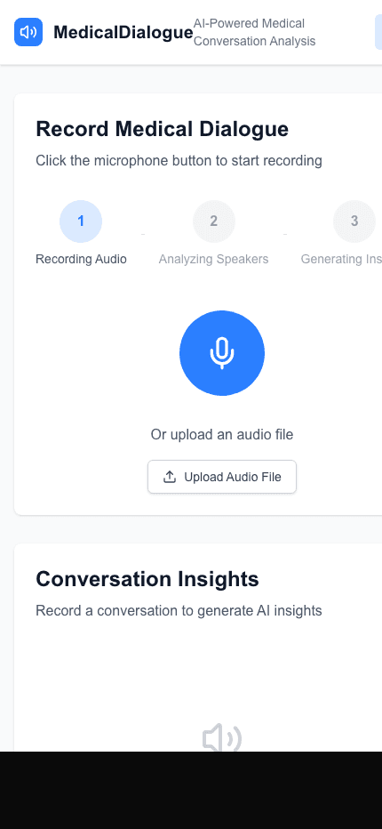Open the Upload Audio File button
This screenshot has height=829, width=382.
[x=222, y=477]
